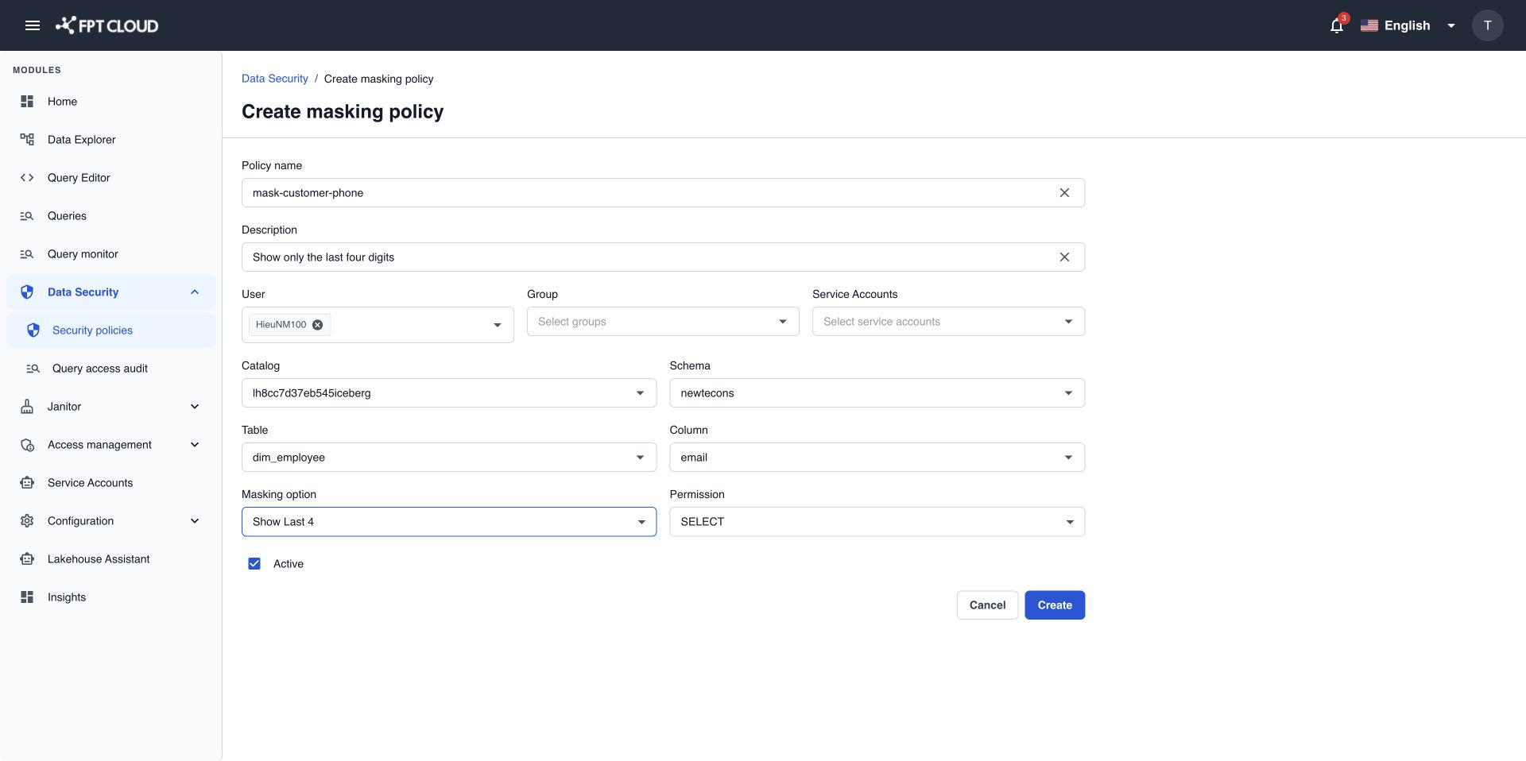Open the Table dropdown

point(449,458)
